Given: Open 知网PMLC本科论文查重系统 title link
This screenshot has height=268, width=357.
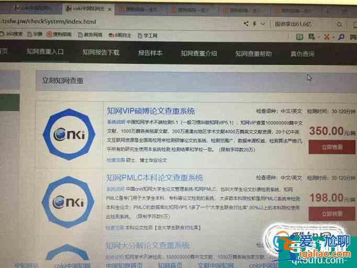Looking at the screenshot, I should click(154, 178).
